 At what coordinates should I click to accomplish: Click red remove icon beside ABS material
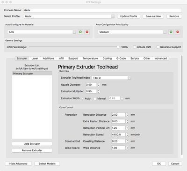click(87, 32)
